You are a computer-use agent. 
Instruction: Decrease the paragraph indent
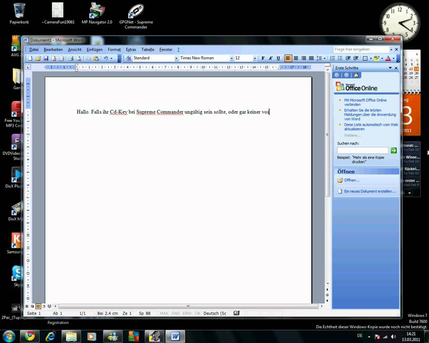click(x=348, y=58)
